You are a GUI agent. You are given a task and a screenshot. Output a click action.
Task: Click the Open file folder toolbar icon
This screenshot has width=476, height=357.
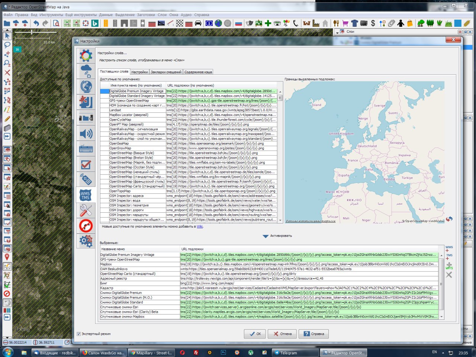7,23
